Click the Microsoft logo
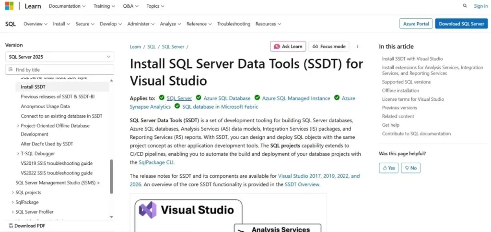Image resolution: width=491 pixels, height=232 pixels. click(x=10, y=6)
